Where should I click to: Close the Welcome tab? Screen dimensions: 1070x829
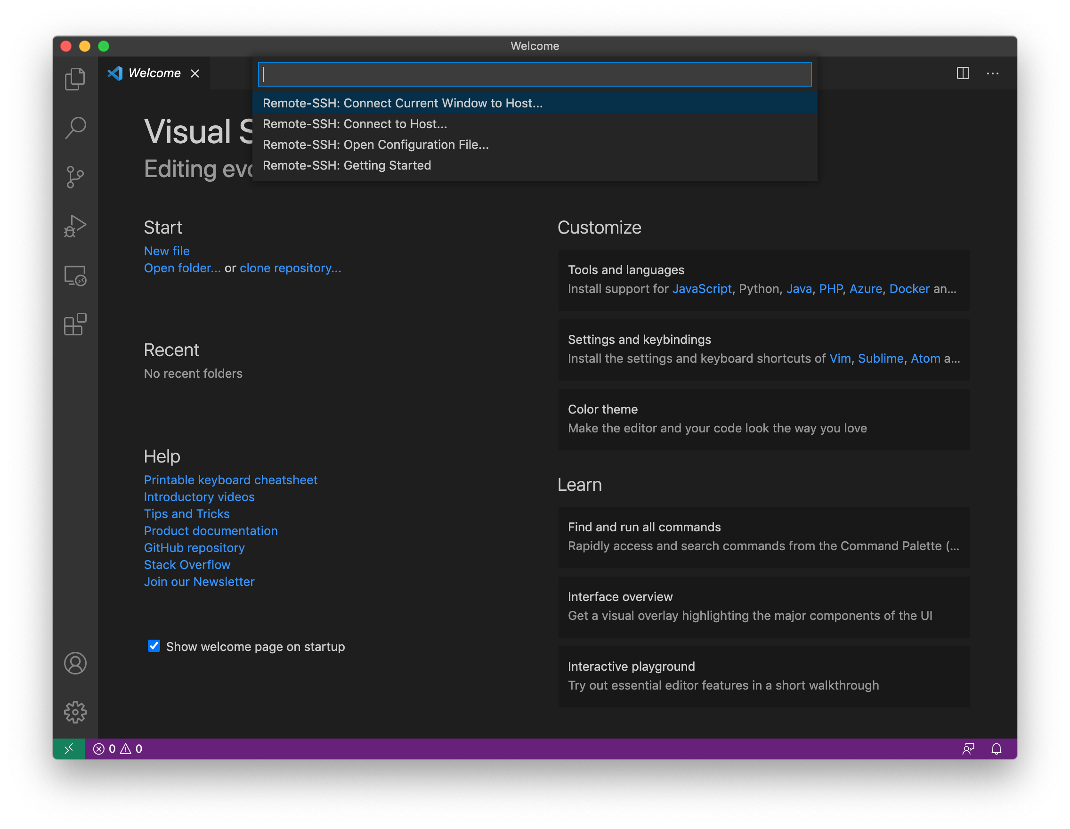[x=195, y=73]
